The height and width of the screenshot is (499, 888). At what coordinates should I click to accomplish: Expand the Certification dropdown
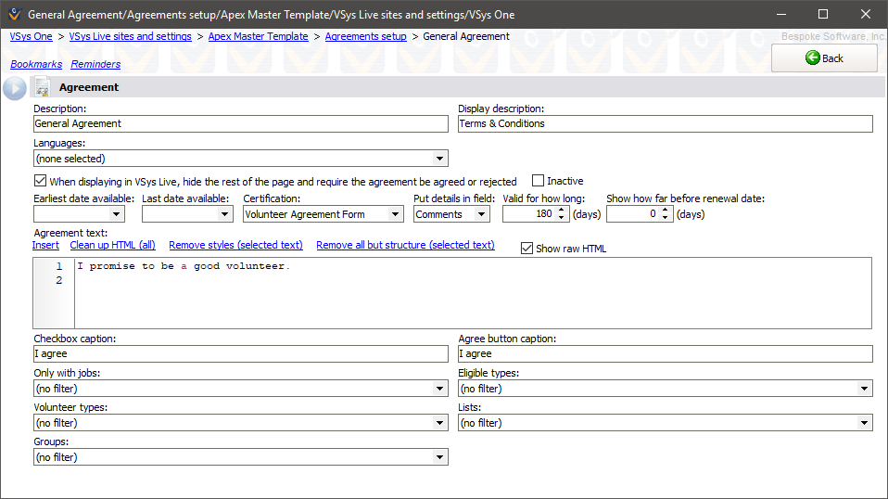[396, 214]
